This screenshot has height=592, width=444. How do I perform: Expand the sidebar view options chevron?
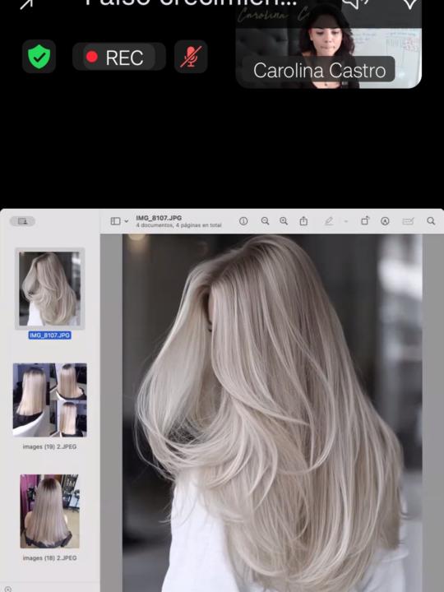tap(127, 221)
